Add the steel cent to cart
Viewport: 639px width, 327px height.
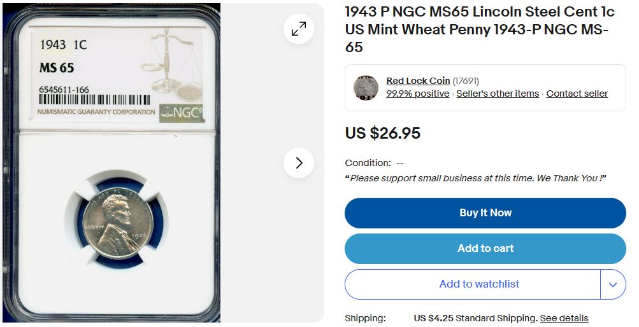point(485,249)
